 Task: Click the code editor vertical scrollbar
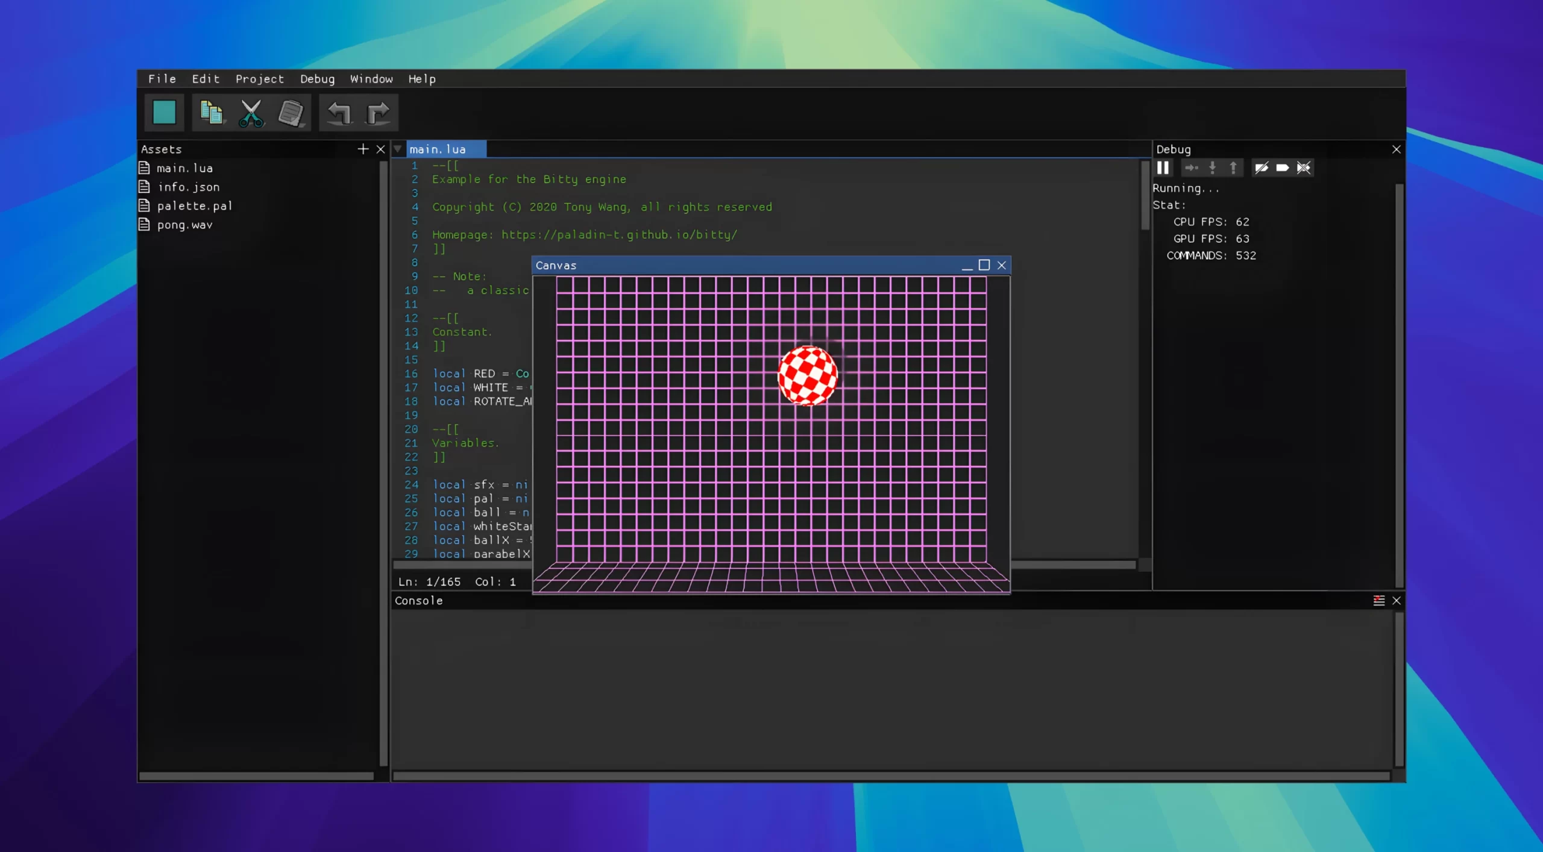click(x=1145, y=196)
